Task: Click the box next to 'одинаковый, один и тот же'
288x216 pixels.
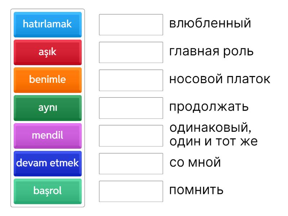Action: [131, 135]
